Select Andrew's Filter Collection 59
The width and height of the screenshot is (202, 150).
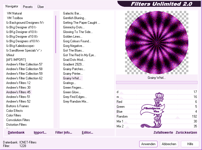point(24,74)
